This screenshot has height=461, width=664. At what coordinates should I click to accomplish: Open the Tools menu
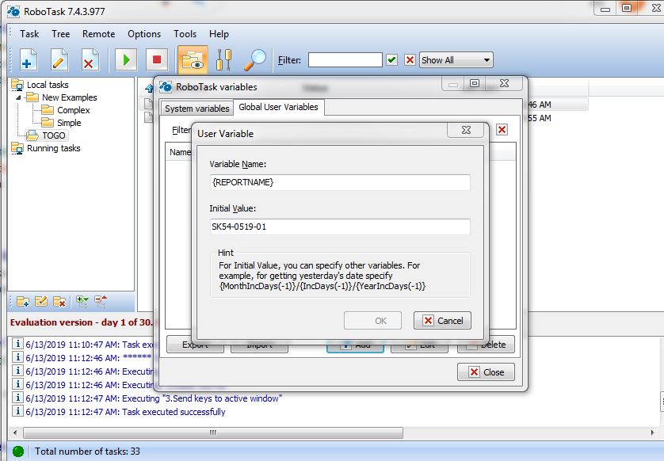(x=185, y=34)
